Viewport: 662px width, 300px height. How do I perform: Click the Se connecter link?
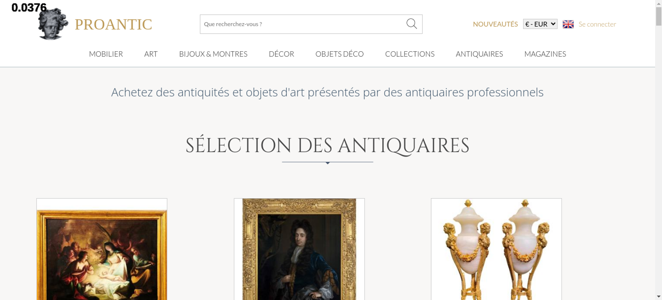click(597, 24)
